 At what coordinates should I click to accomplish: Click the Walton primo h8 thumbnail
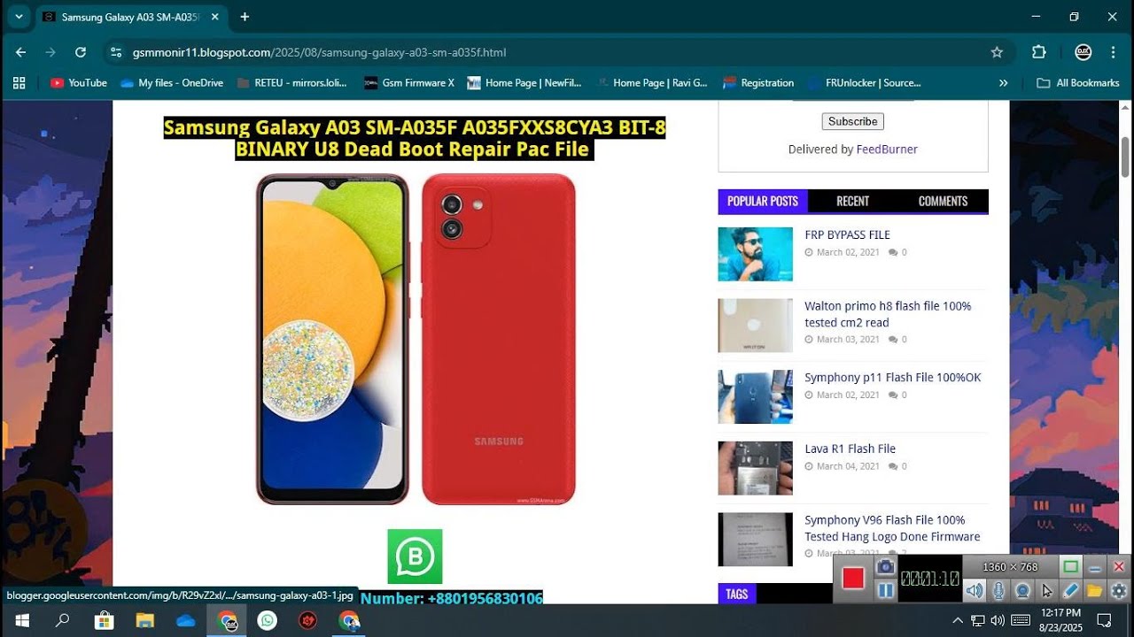point(755,326)
